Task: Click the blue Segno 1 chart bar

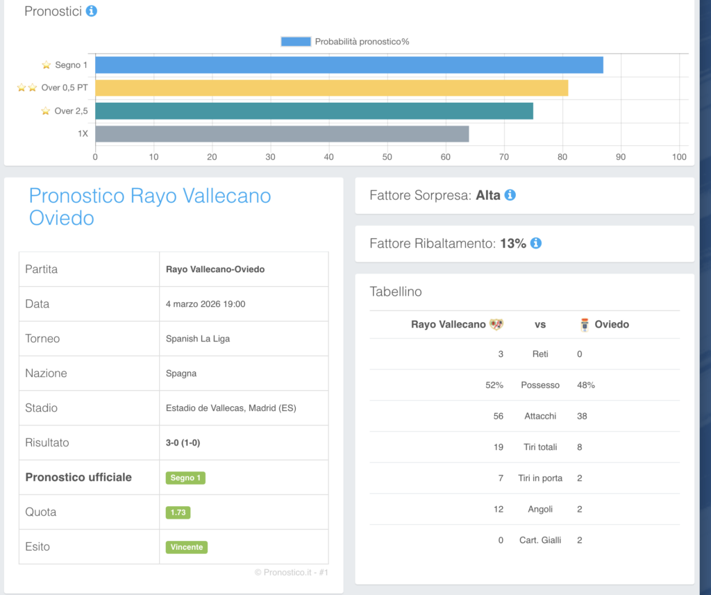Action: click(349, 65)
